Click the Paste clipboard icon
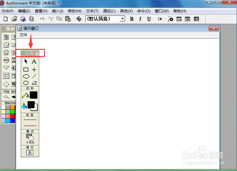237x171 pixels. tap(68, 19)
